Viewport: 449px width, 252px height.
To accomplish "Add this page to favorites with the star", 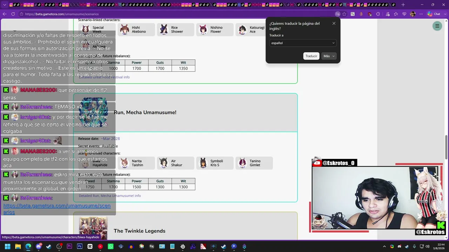I will 344,14.
